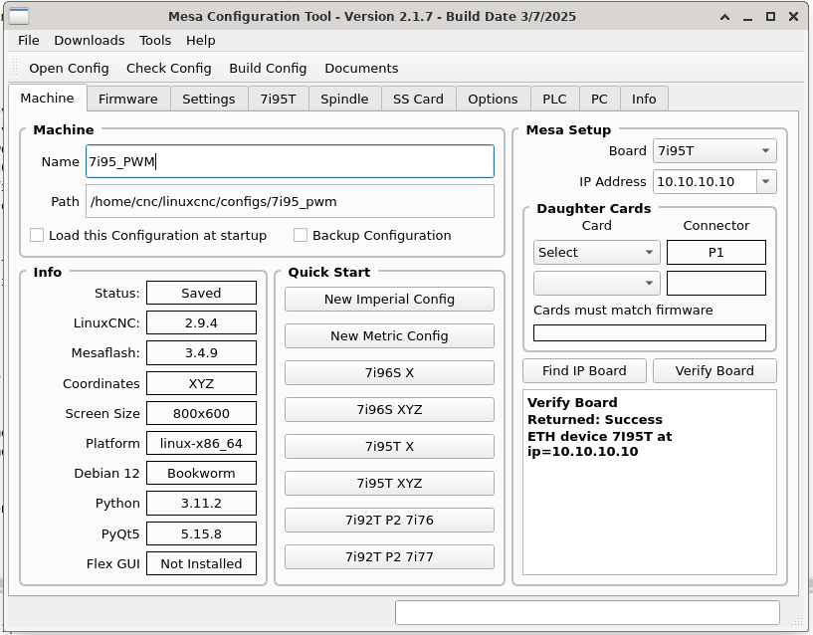This screenshot has width=813, height=635.
Task: Open the Board dropdown showing 7i95T
Action: [714, 151]
